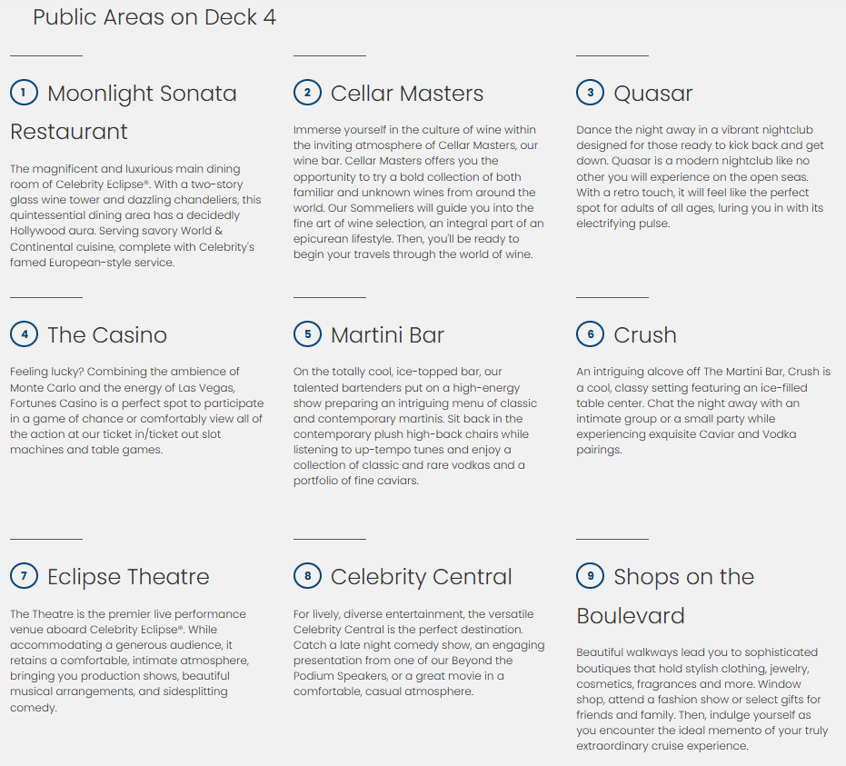Open the Celebrity Central heading
This screenshot has height=766, width=846.
pos(421,577)
